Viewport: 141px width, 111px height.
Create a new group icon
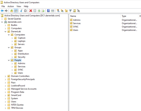[x=62, y=11]
